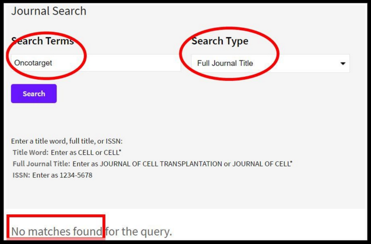Click the bold "Title Word:" hint label

click(x=30, y=152)
